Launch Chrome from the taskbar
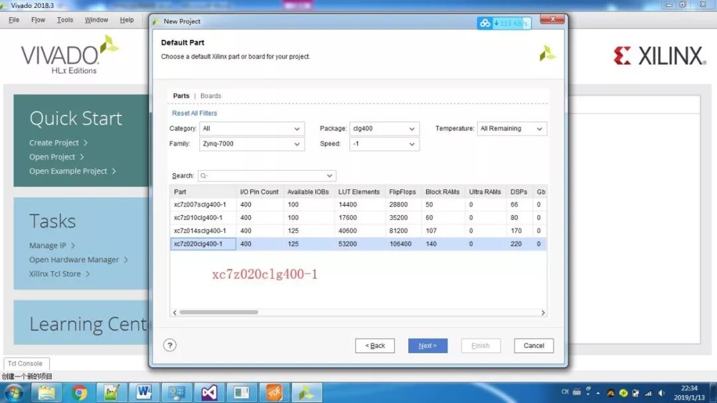This screenshot has width=717, height=403. coord(79,393)
